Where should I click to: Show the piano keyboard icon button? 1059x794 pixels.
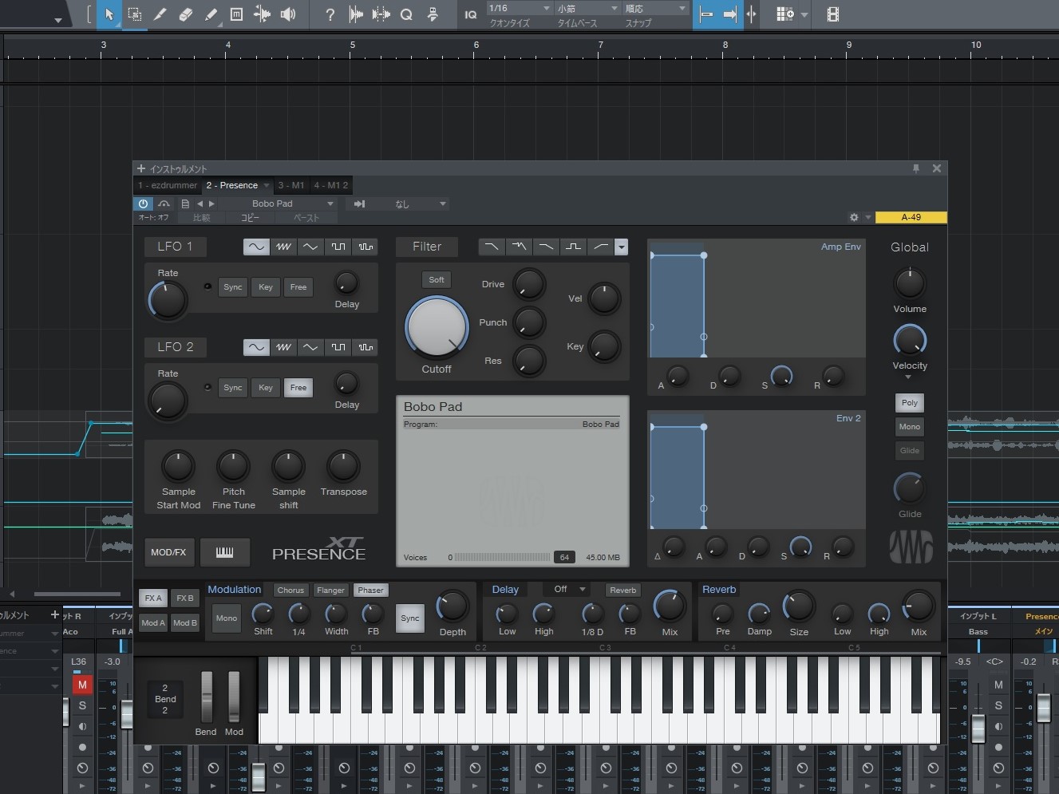click(224, 552)
